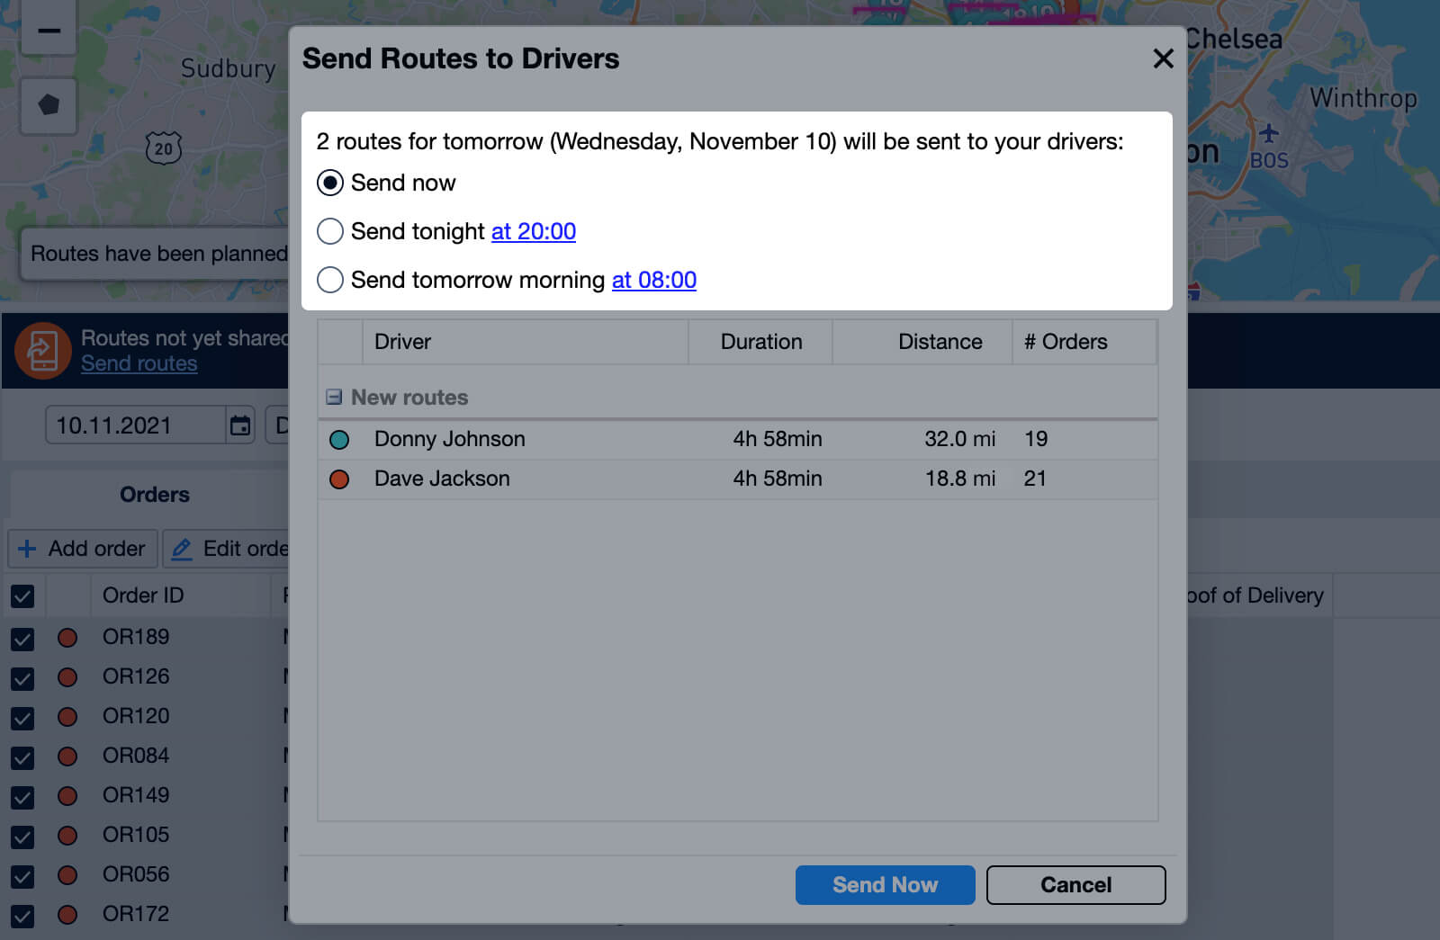The height and width of the screenshot is (940, 1440).
Task: Uncheck the checkbox for order OR126
Action: pyautogui.click(x=22, y=676)
